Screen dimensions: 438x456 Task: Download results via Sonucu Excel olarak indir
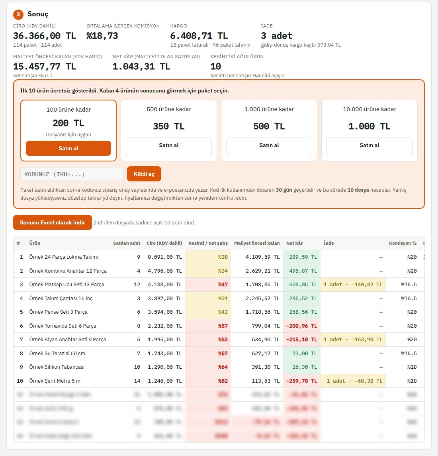point(53,222)
